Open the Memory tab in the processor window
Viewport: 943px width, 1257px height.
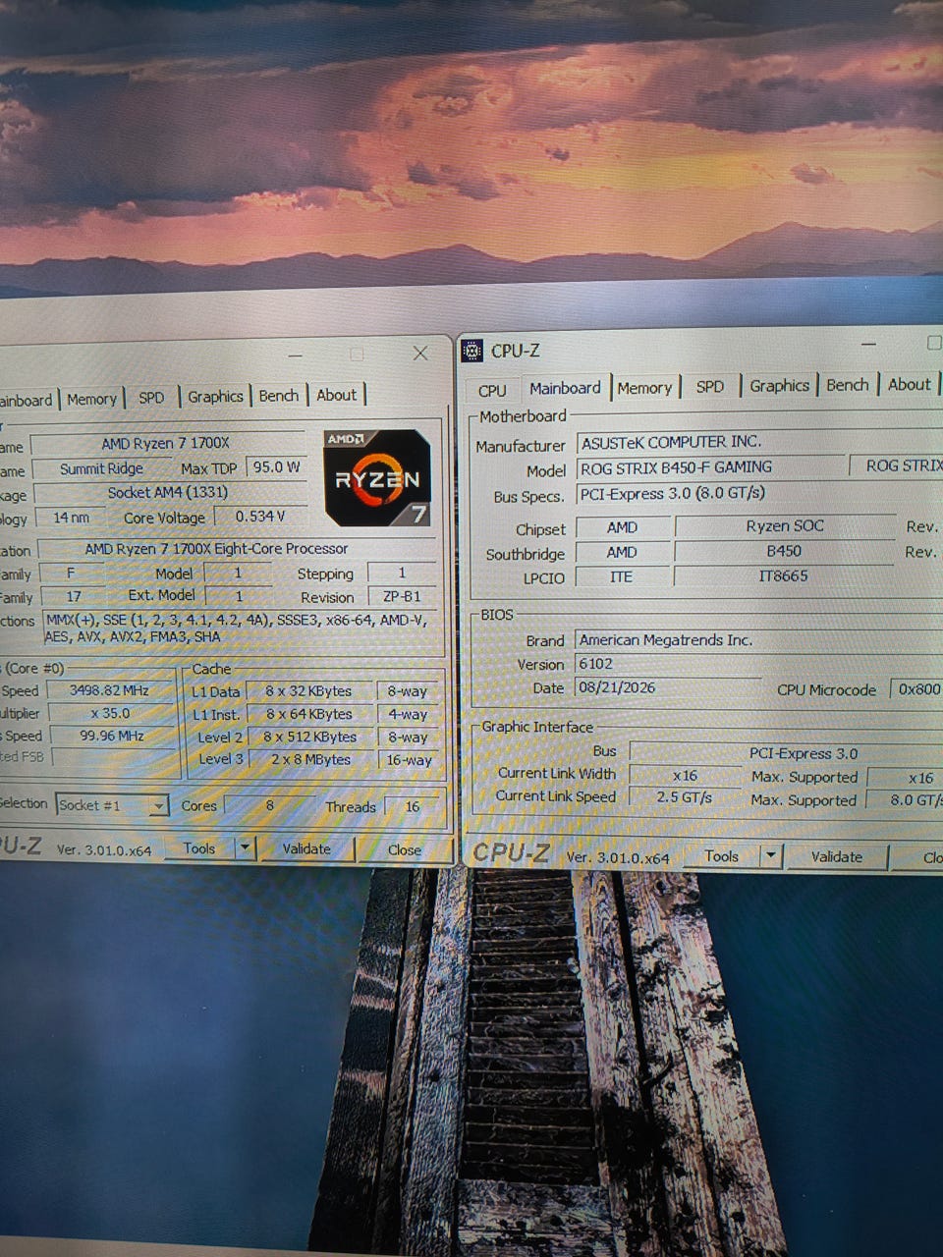91,399
